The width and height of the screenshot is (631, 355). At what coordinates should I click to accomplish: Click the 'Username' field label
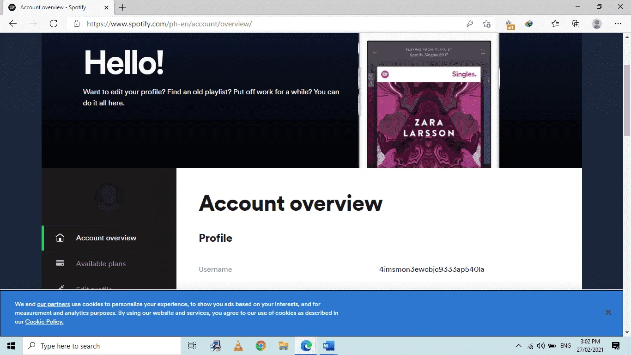coord(215,269)
